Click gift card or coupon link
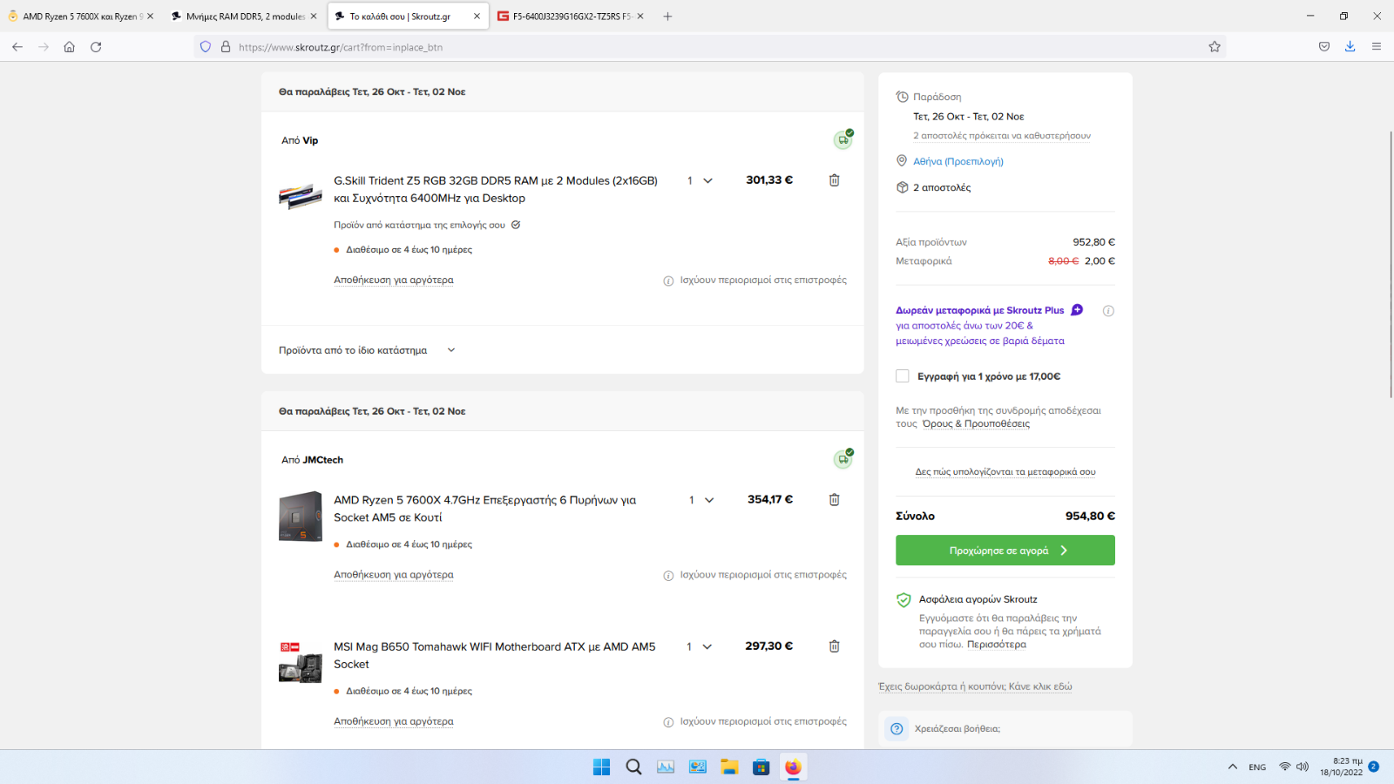 pyautogui.click(x=975, y=686)
